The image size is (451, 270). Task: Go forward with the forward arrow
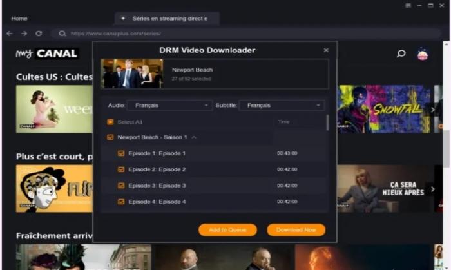click(24, 34)
